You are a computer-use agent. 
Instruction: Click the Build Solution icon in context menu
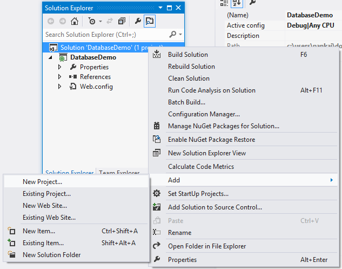pos(157,54)
